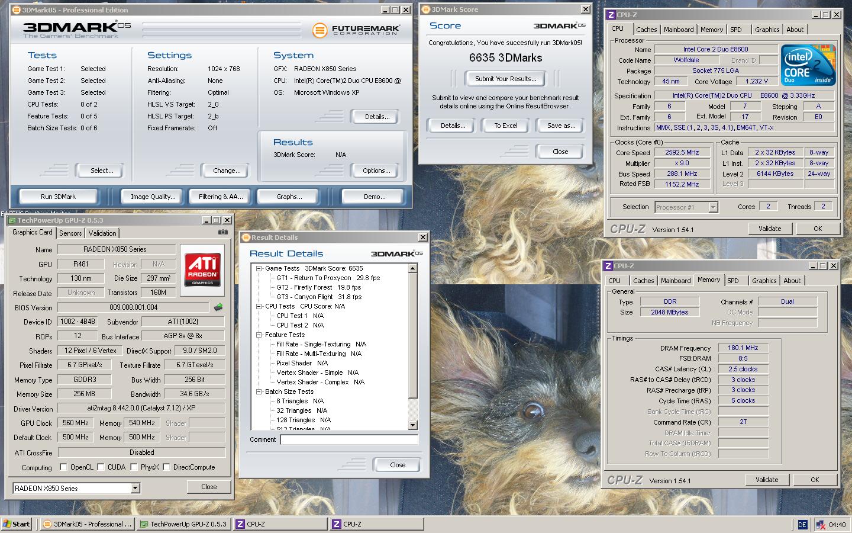Click Image Quality button
The height and width of the screenshot is (533, 852).
[153, 197]
